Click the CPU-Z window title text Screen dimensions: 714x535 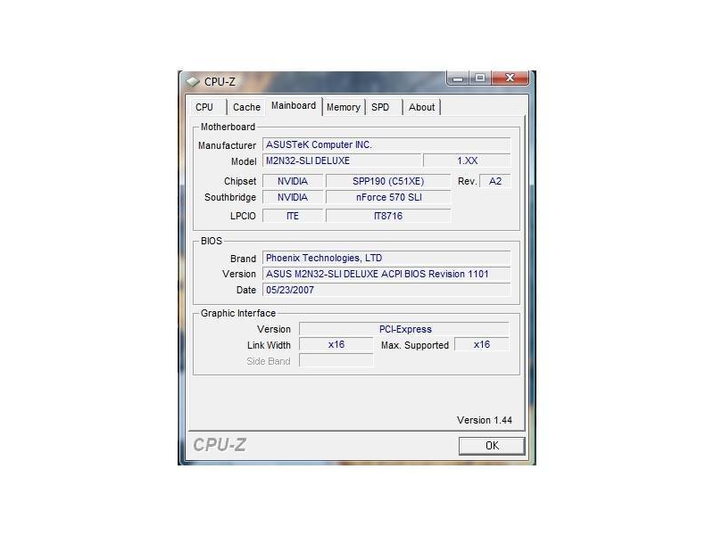[220, 82]
